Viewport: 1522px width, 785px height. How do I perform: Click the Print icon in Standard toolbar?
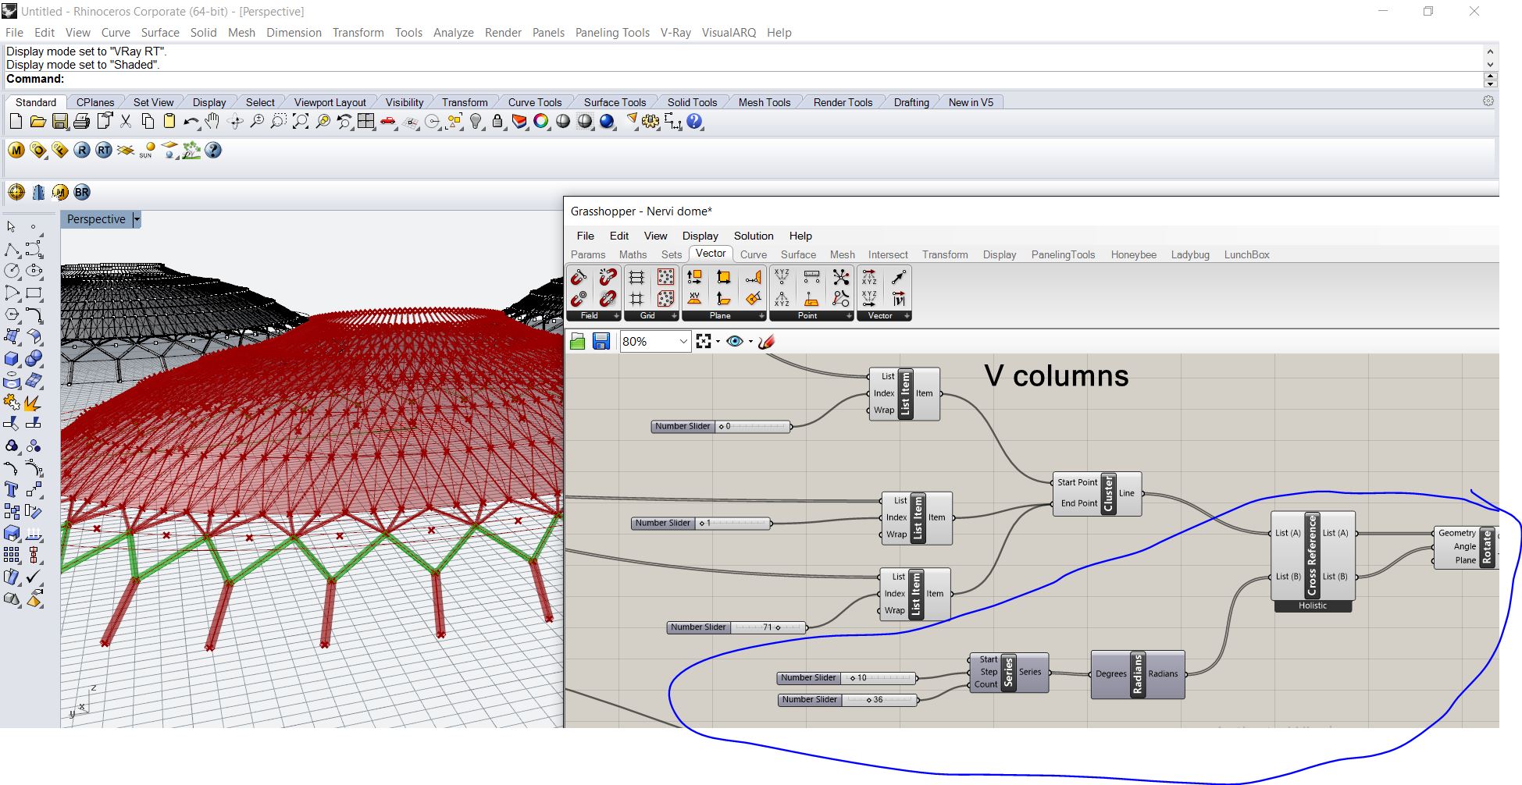tap(81, 122)
